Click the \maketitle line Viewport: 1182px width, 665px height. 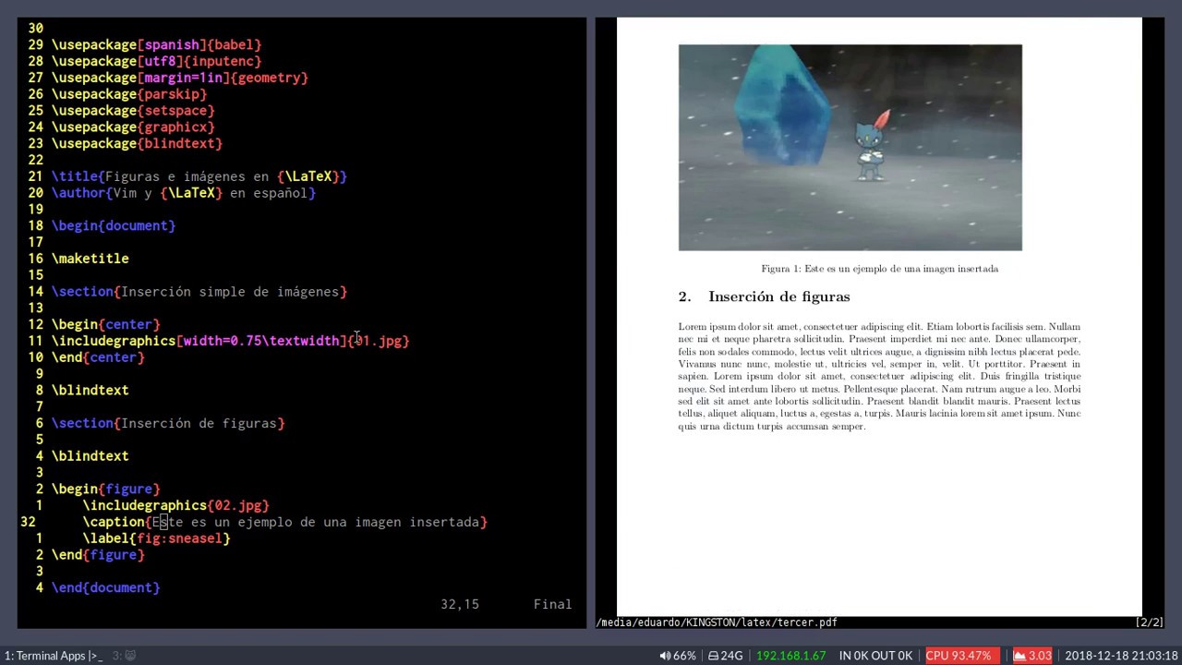pos(90,259)
